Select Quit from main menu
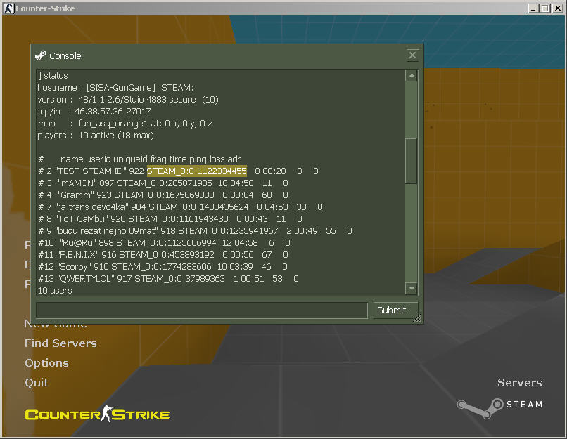Screen dimensions: 567x439 (x=37, y=382)
